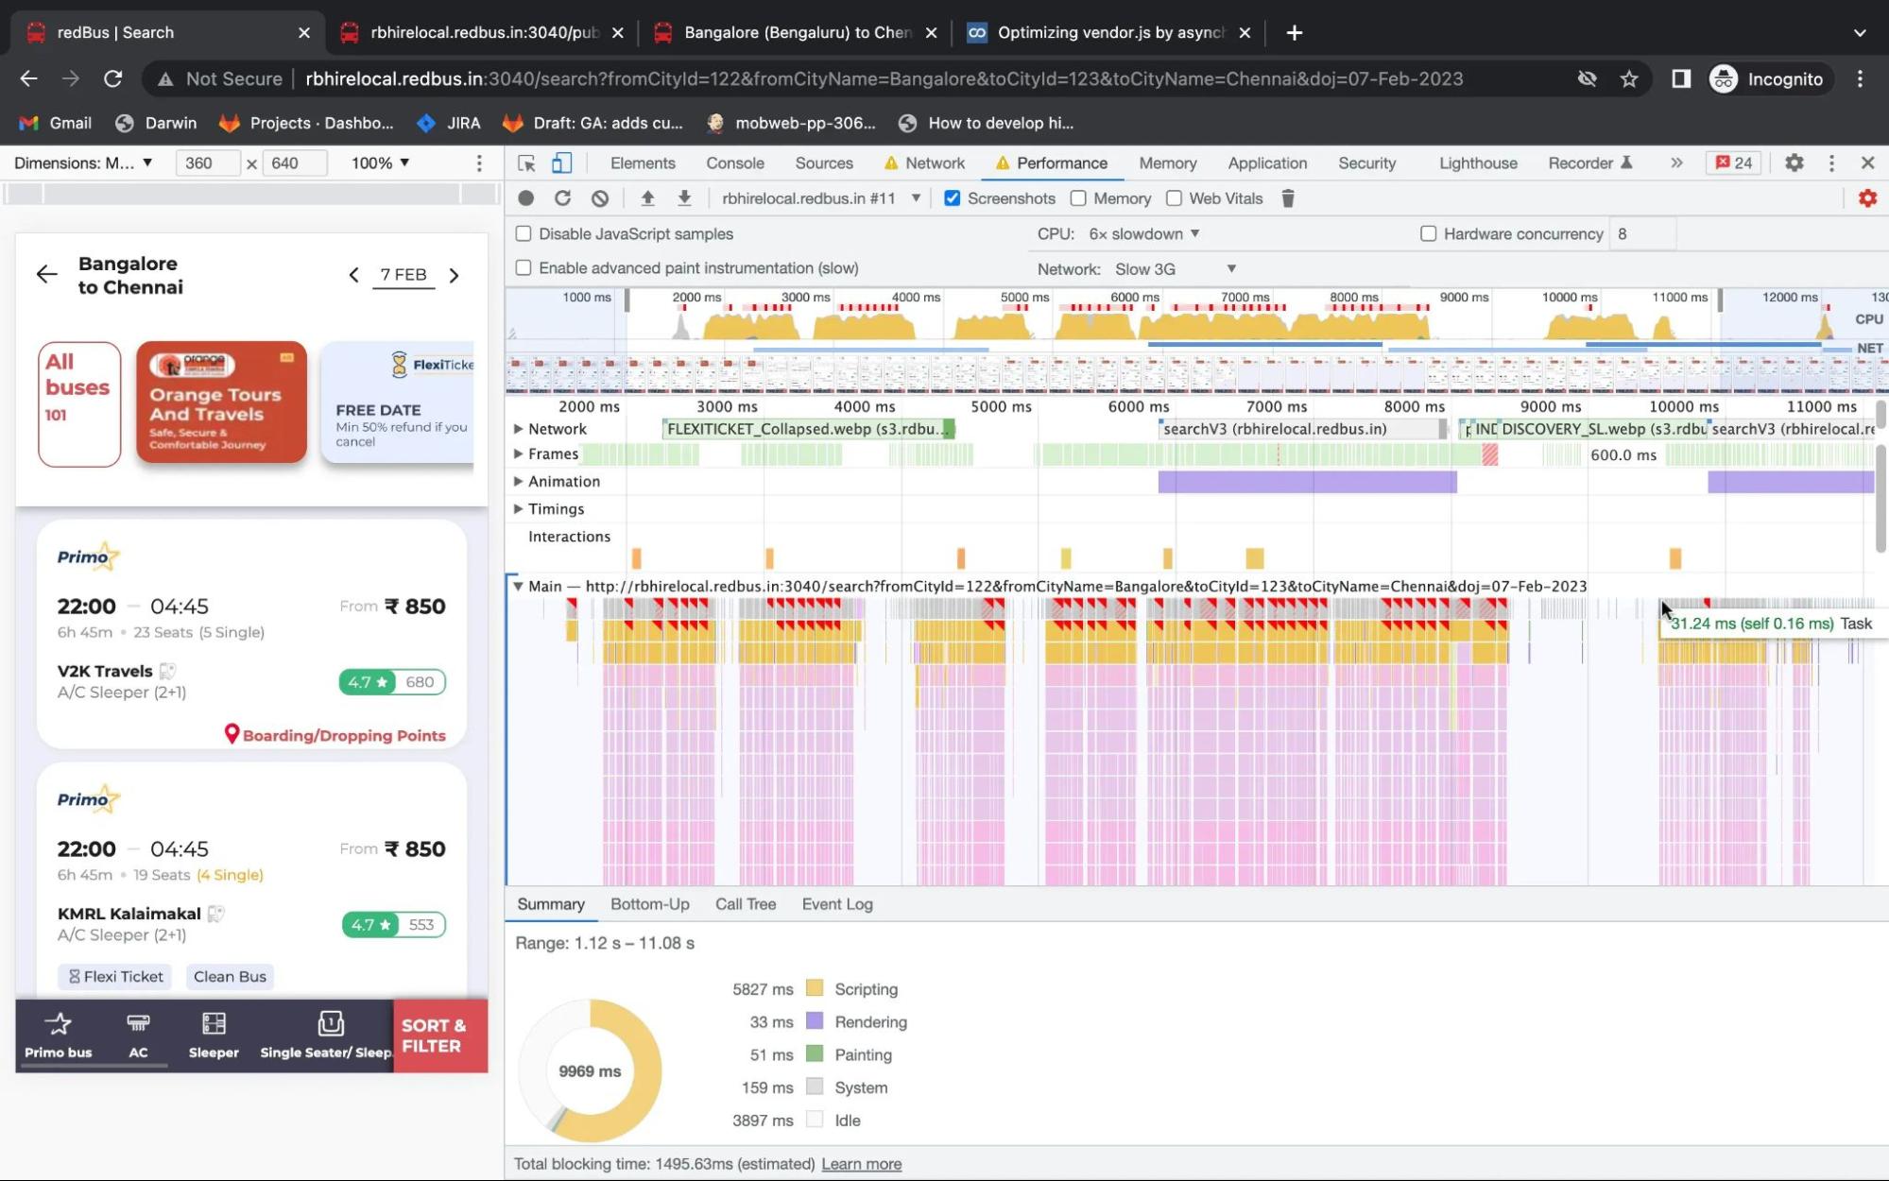
Task: Switch to the Bottom-Up tab
Action: pos(649,903)
